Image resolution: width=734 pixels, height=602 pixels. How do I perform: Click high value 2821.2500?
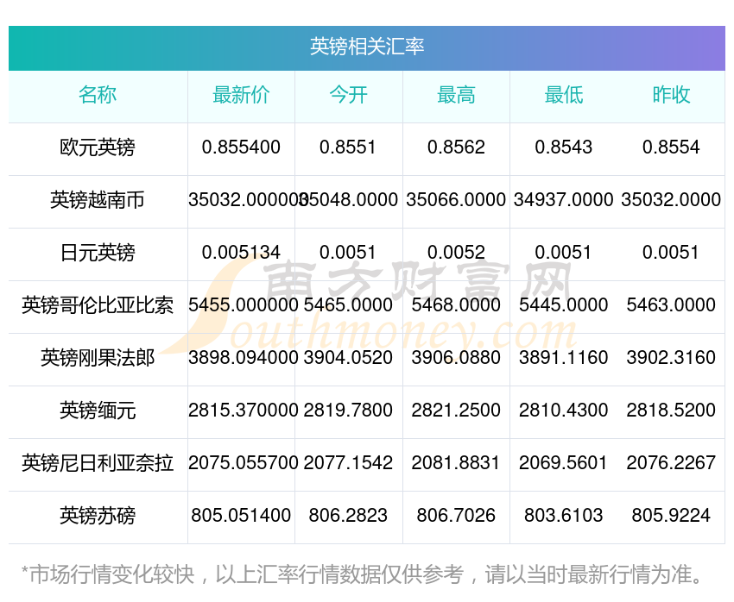[456, 410]
